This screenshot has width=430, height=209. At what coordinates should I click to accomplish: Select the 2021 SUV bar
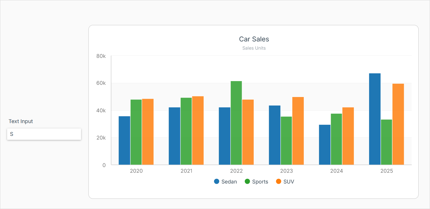pyautogui.click(x=198, y=130)
